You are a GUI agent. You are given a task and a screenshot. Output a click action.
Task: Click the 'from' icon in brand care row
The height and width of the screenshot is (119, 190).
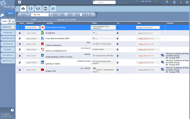(x=20, y=33)
